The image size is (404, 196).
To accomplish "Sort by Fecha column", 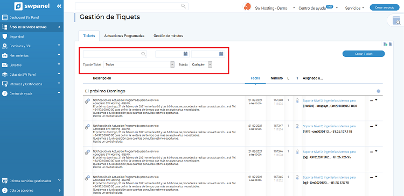I will (255, 78).
